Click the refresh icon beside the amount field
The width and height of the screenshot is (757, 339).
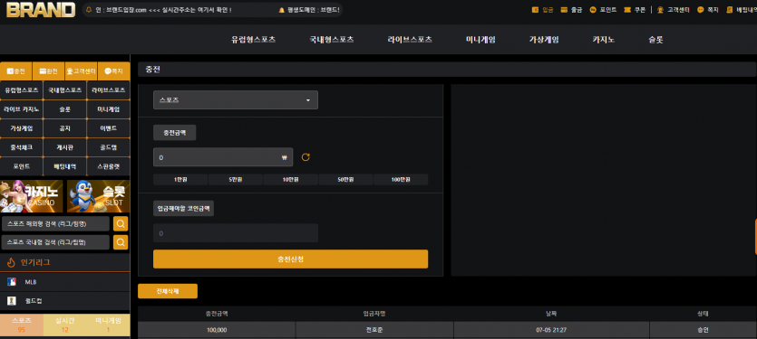[306, 157]
